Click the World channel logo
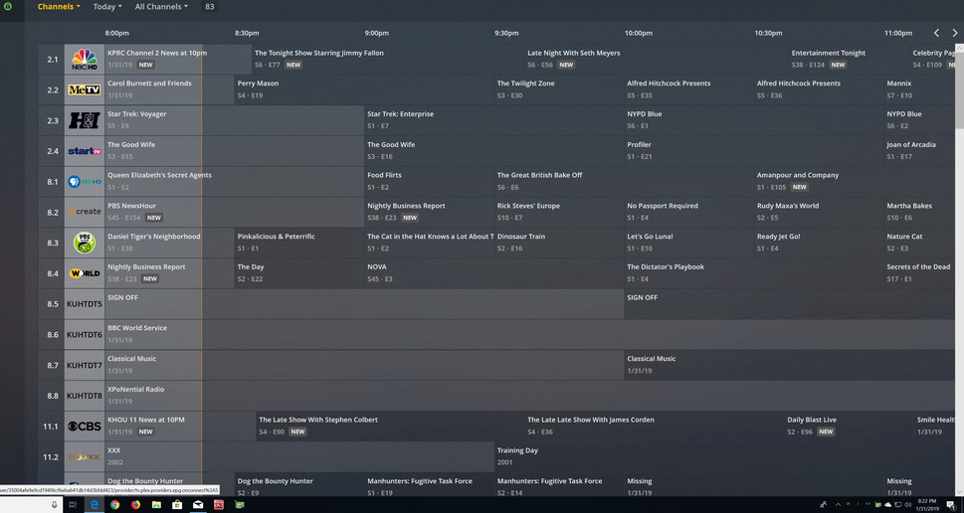This screenshot has width=964, height=513. point(85,273)
